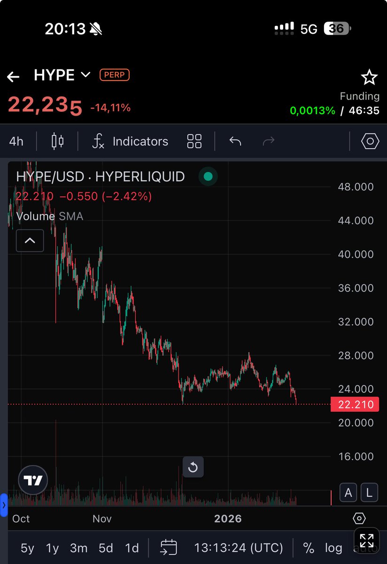Image resolution: width=387 pixels, height=564 pixels.
Task: Toggle log scale in bottom bar
Action: pos(333,548)
